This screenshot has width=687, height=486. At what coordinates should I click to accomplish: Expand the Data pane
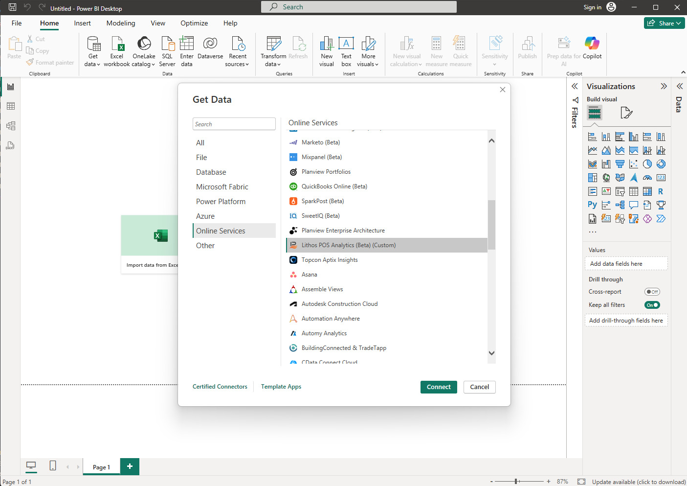[680, 86]
